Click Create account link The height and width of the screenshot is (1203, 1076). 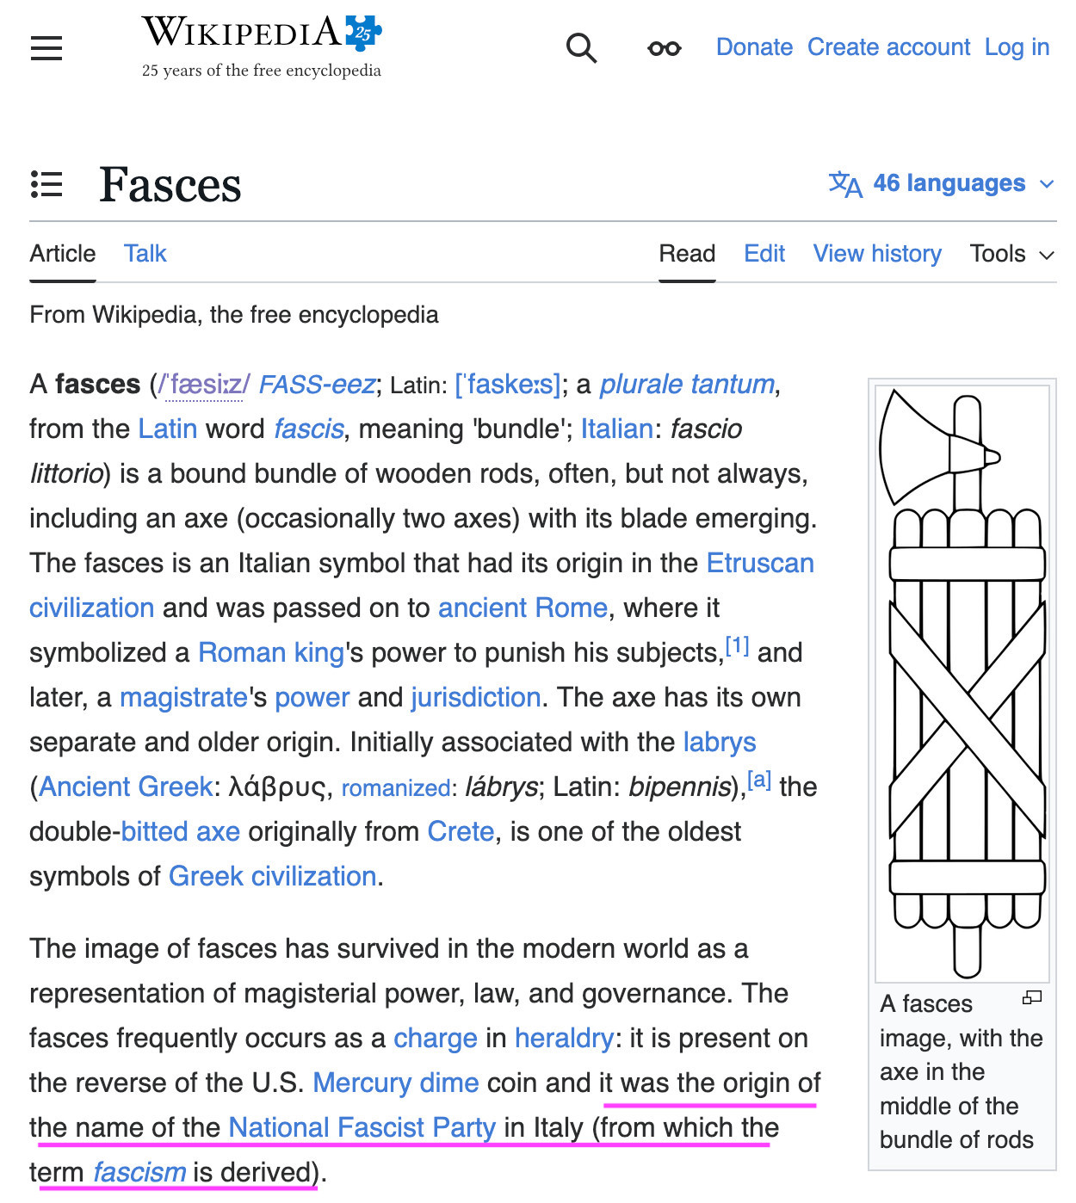tap(888, 47)
